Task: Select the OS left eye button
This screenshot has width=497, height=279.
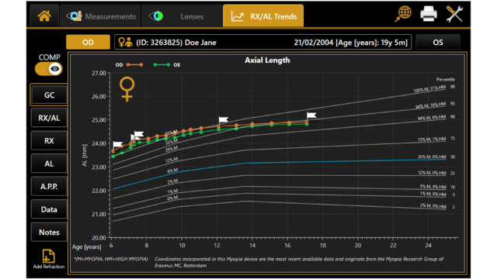Action: (438, 43)
